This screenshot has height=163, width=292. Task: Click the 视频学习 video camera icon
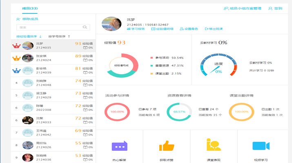click(261, 146)
